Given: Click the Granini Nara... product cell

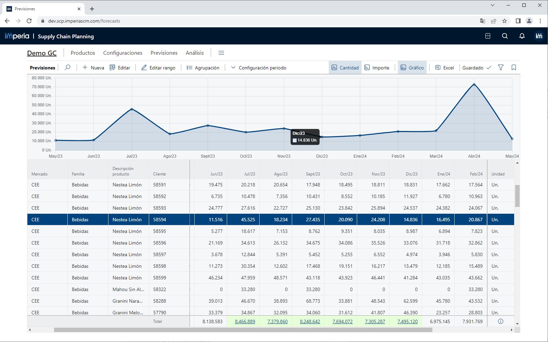Looking at the screenshot, I should [129, 301].
